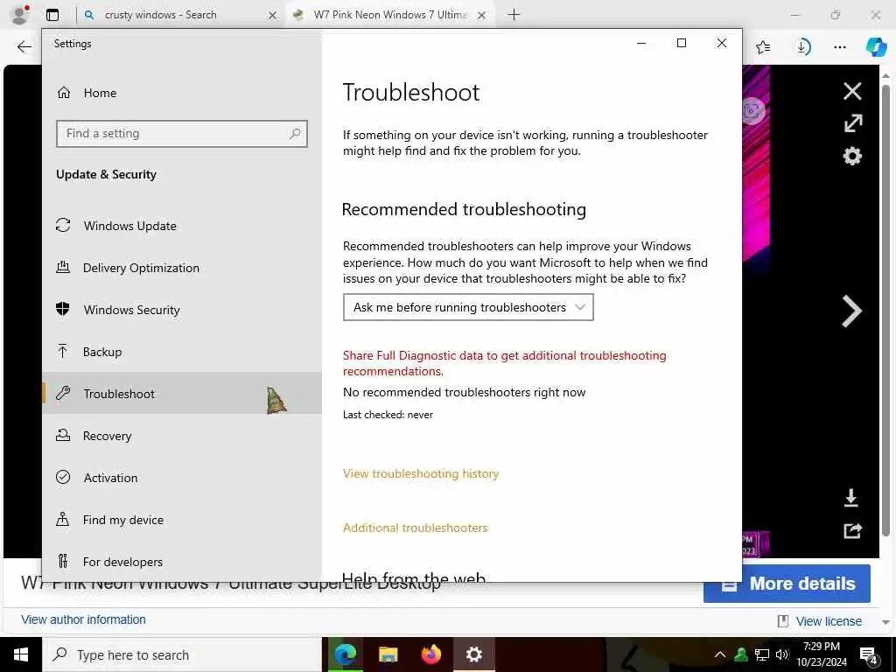896x672 pixels.
Task: Select the Delivery Optimization icon
Action: [63, 268]
